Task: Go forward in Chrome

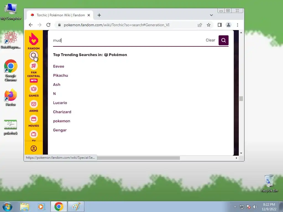Action: pyautogui.click(x=40, y=25)
